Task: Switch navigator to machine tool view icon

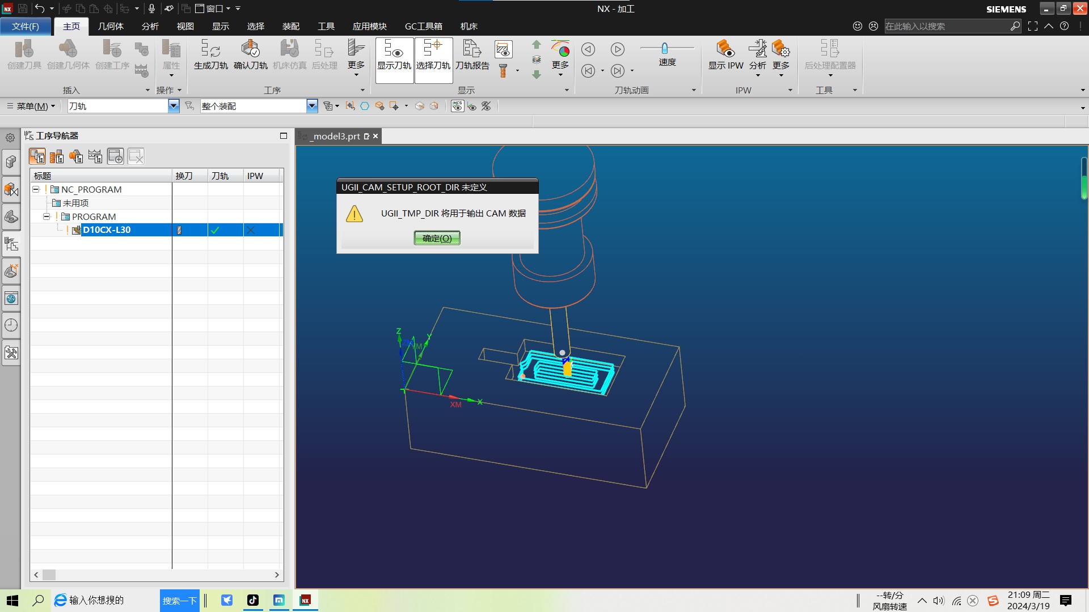Action: (x=57, y=156)
